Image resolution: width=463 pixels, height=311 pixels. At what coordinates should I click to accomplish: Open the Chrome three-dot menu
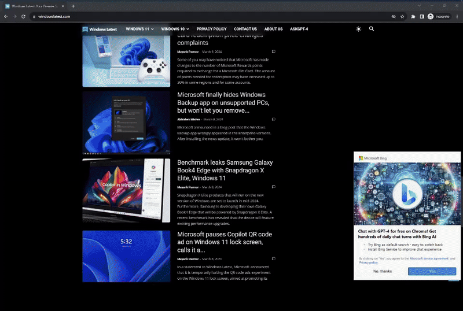coord(457,17)
